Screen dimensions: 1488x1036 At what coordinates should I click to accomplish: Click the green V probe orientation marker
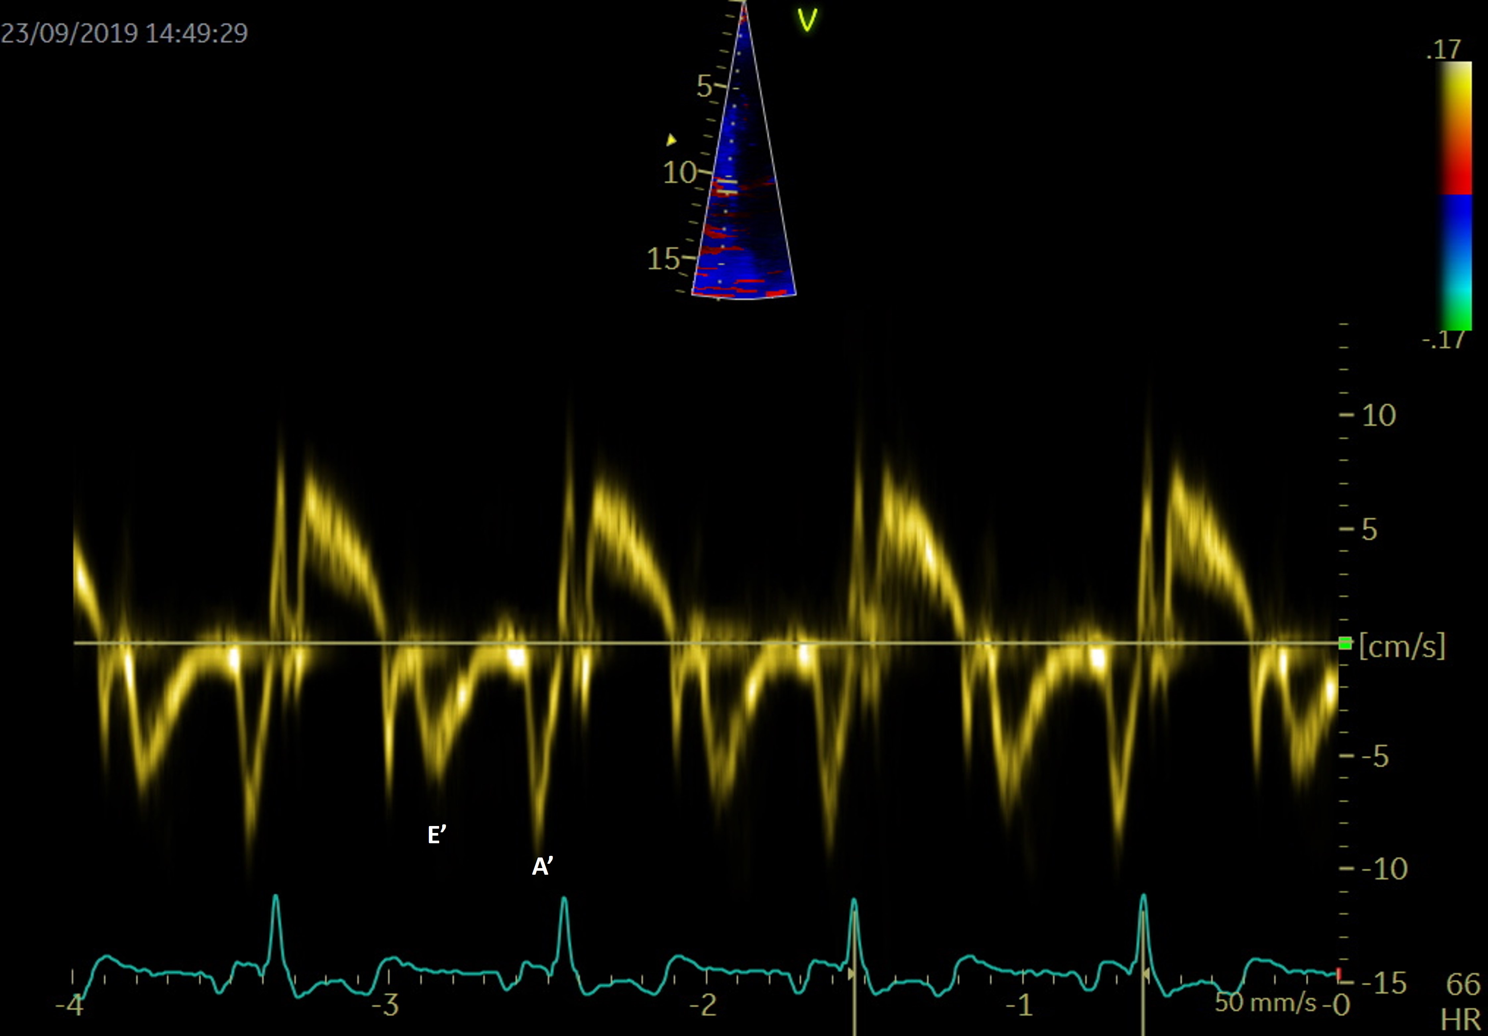807,21
